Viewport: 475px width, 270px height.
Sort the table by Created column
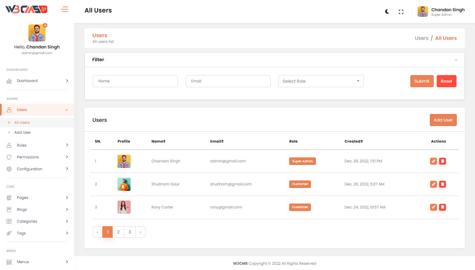click(x=354, y=141)
